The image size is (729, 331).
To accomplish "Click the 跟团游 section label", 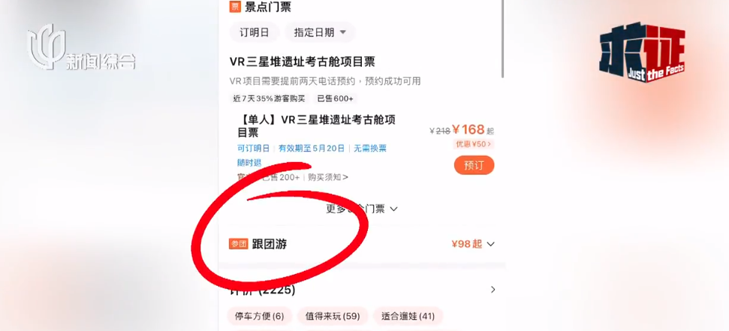I will click(270, 244).
